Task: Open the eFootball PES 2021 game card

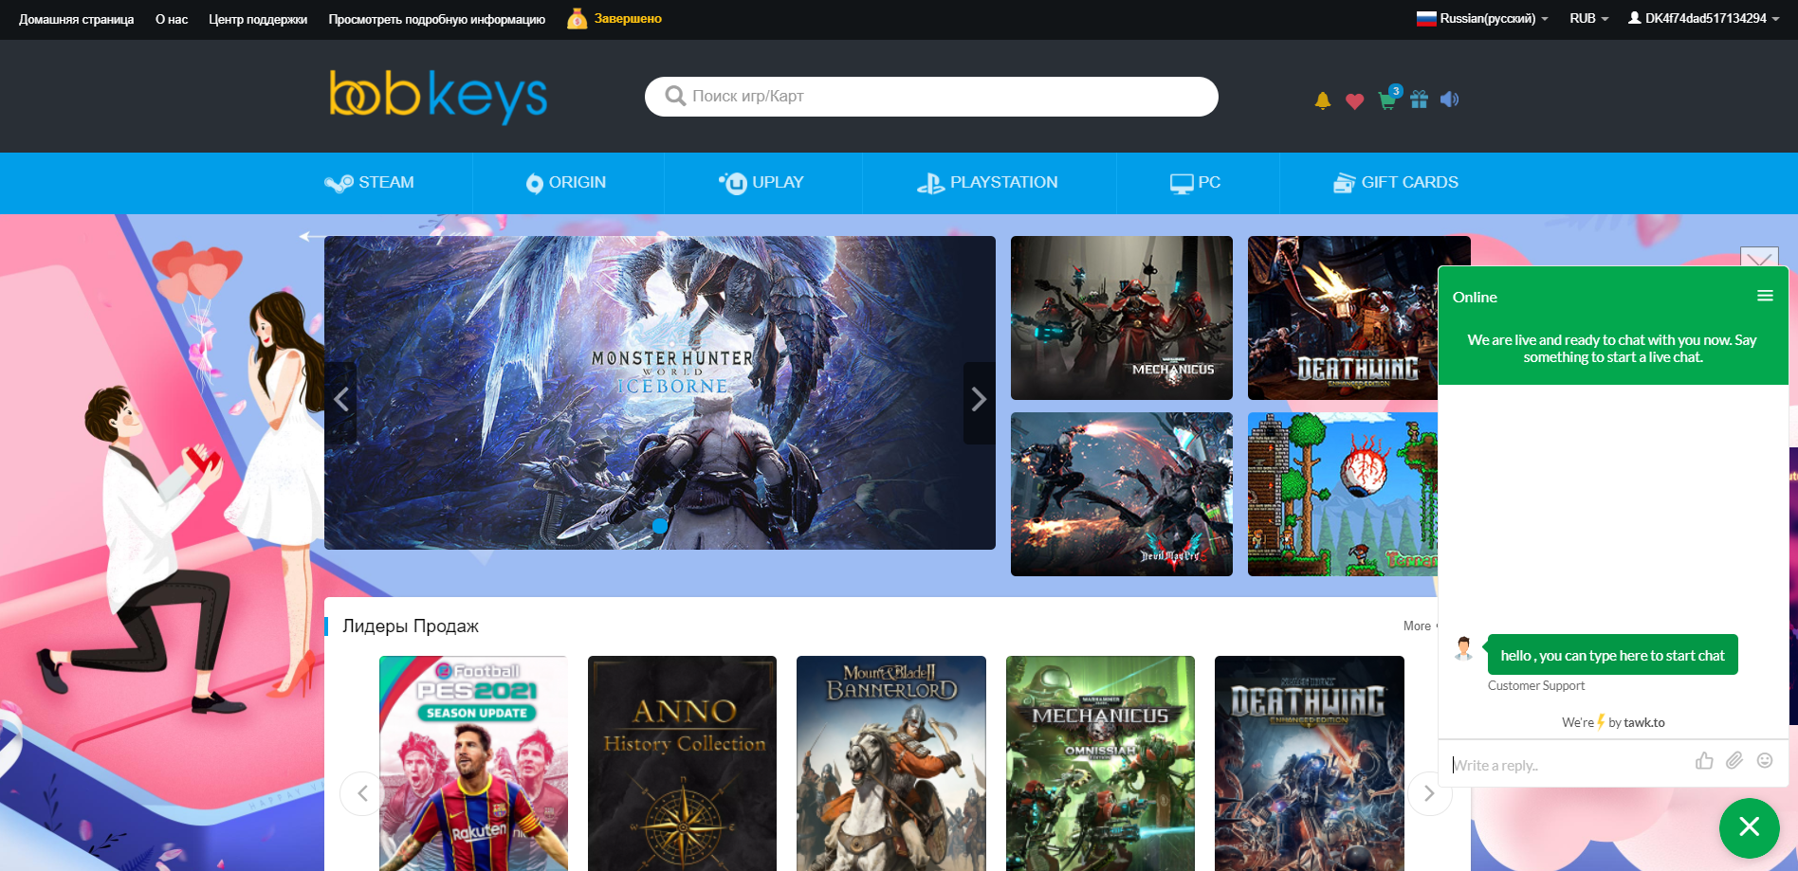Action: tap(473, 763)
